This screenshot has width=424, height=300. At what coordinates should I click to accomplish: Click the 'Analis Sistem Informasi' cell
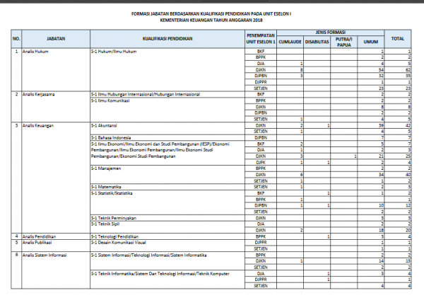coord(56,270)
